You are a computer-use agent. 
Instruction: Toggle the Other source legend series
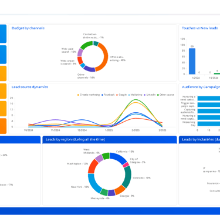point(165,95)
